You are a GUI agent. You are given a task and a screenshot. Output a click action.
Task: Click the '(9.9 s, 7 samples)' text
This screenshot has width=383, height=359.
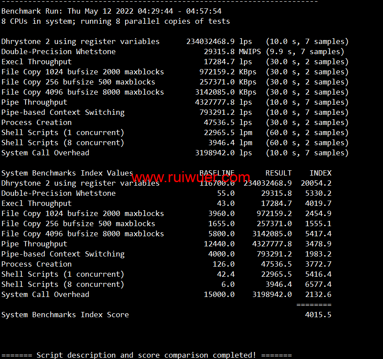point(305,51)
